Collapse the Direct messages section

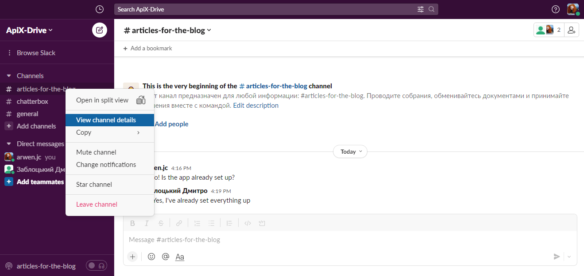point(9,144)
